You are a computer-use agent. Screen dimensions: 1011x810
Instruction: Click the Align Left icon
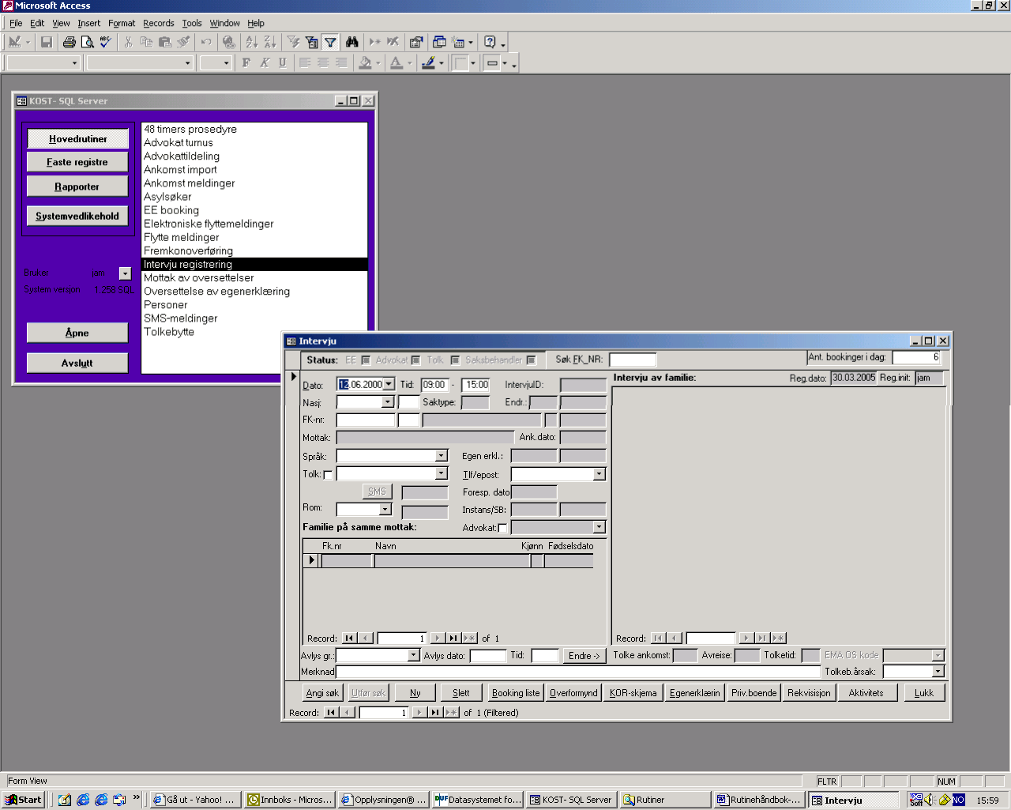pos(305,62)
